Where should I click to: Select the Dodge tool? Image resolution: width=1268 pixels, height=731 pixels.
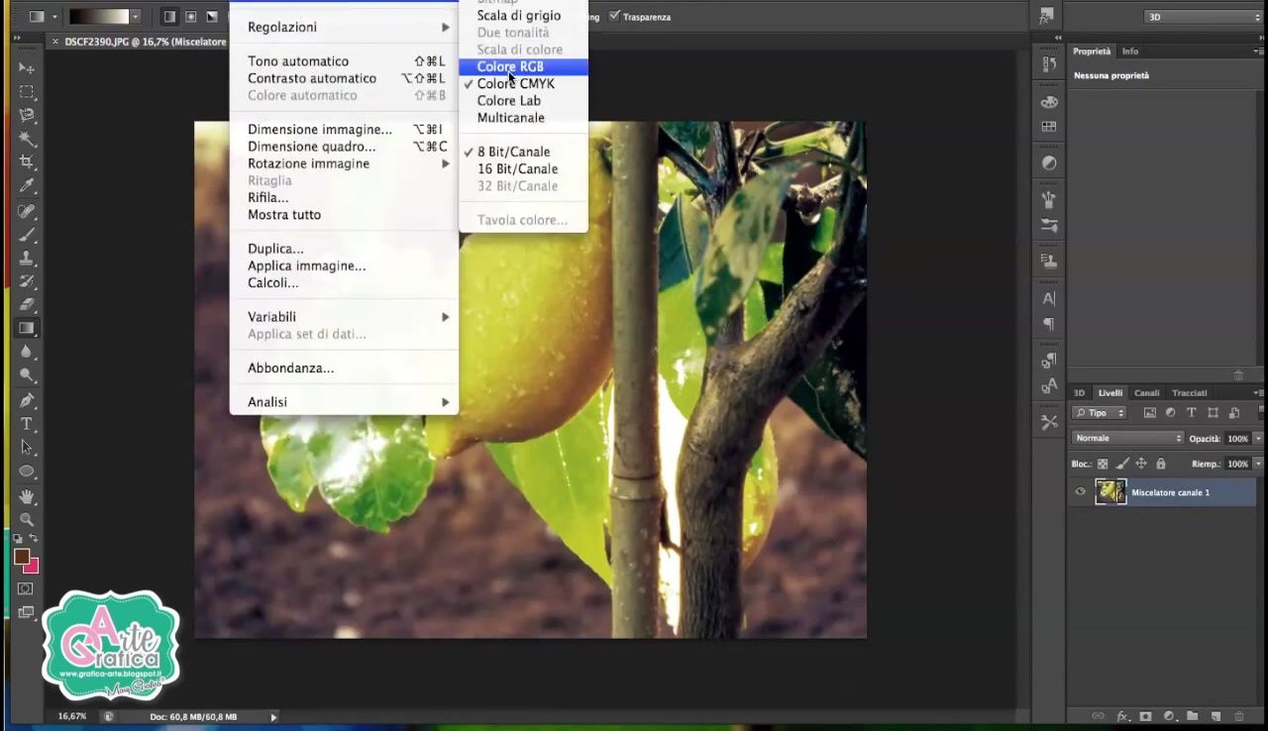tap(27, 376)
